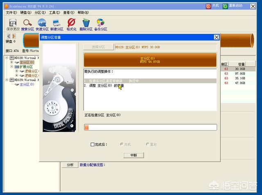Viewport: 262px width, 195px height.
Task: Collapse the HD128 Virtual disk tree node
Action: 7,58
